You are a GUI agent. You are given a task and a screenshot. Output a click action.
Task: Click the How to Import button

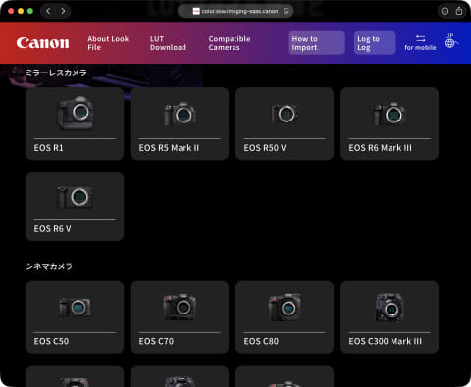coord(317,43)
